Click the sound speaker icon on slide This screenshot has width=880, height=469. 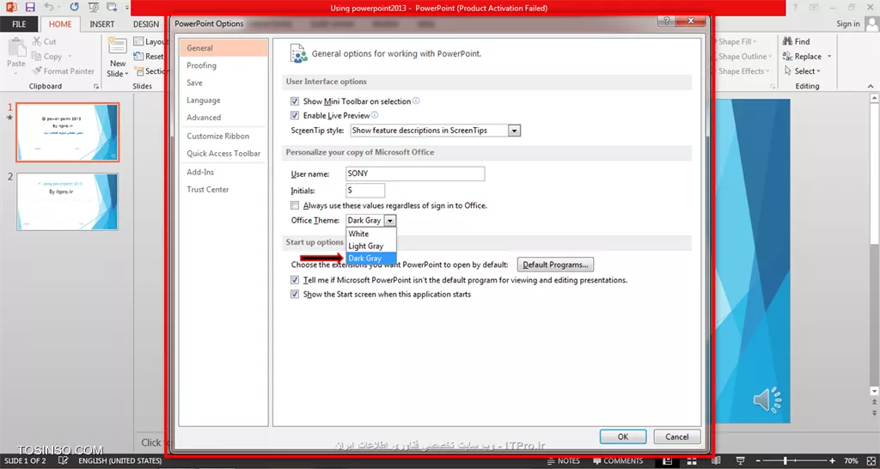pos(767,399)
